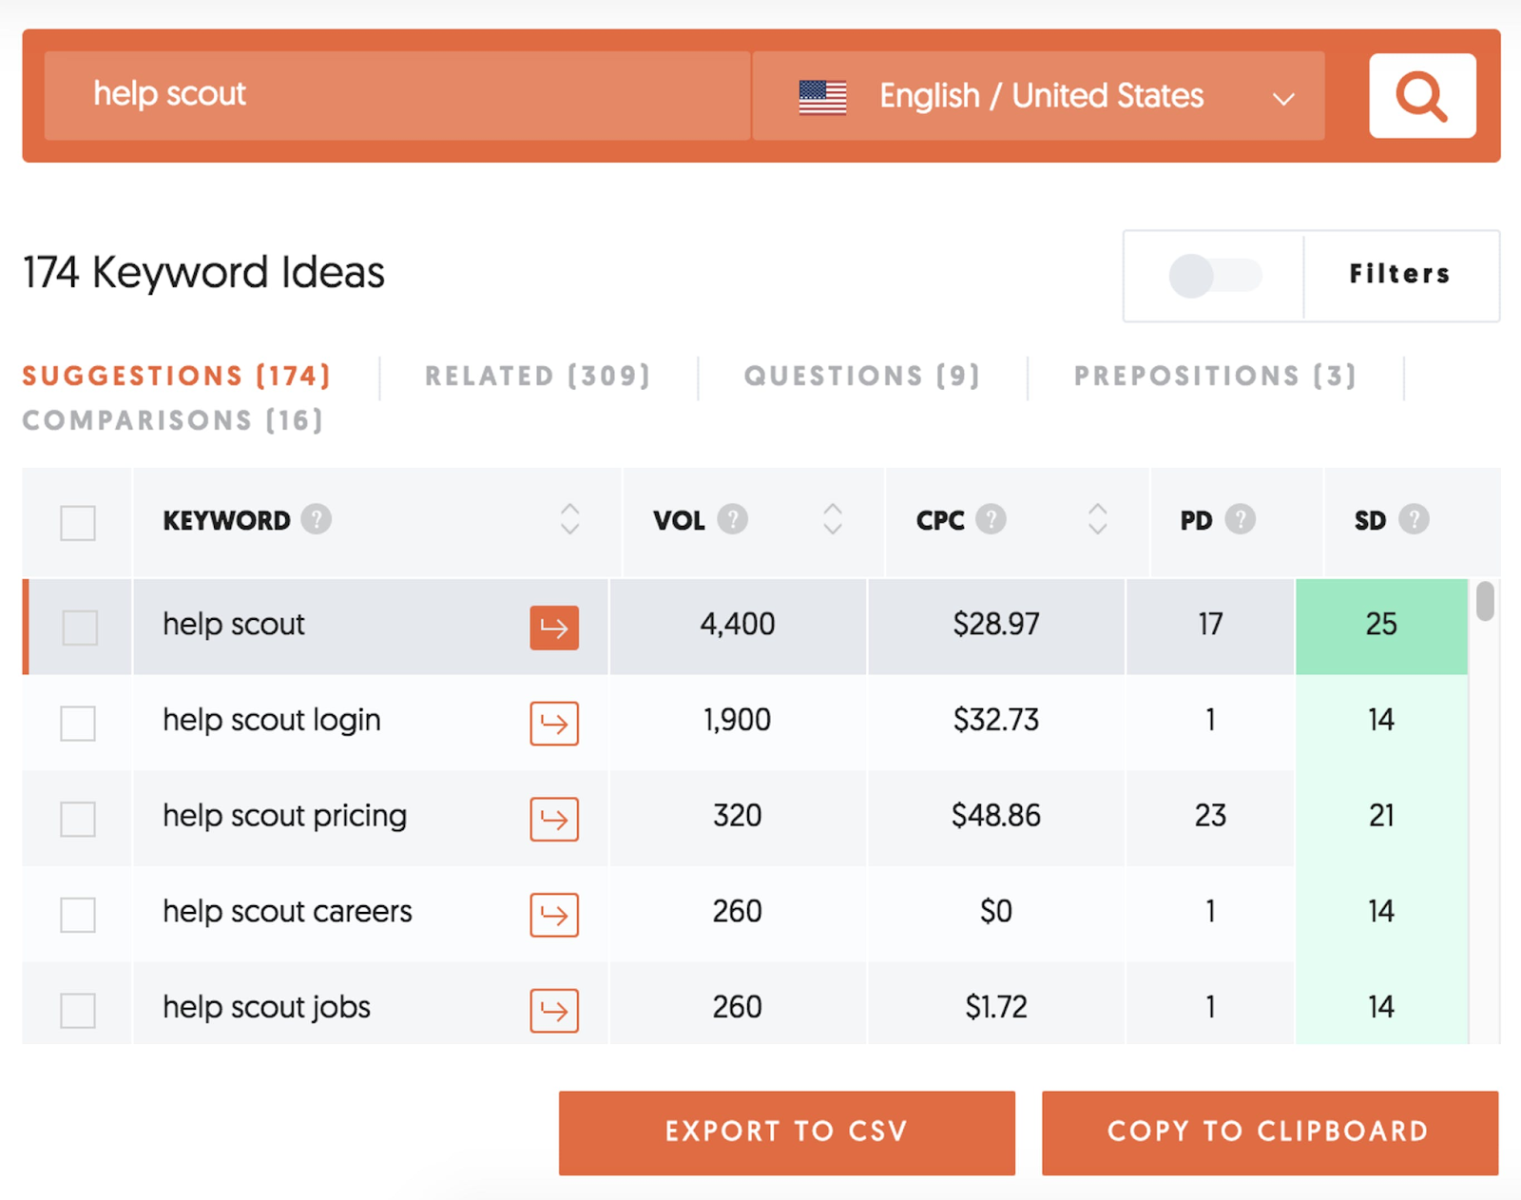
Task: Switch to the Related (309) tab
Action: click(538, 375)
